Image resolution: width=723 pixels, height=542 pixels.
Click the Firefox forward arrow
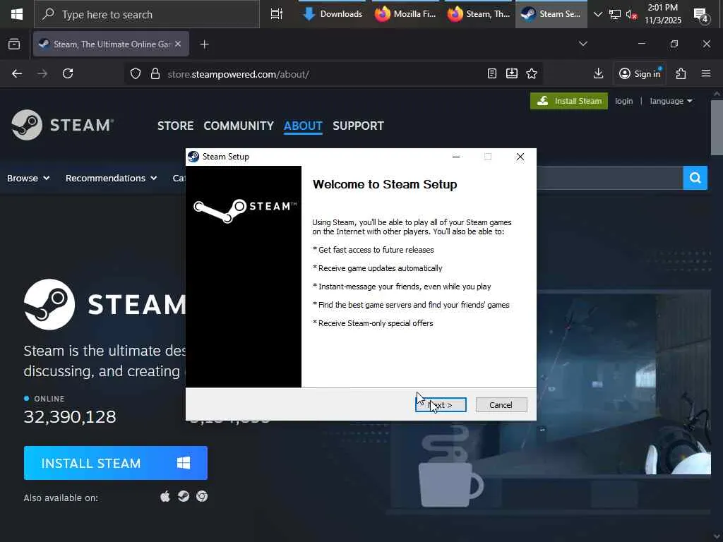click(42, 73)
